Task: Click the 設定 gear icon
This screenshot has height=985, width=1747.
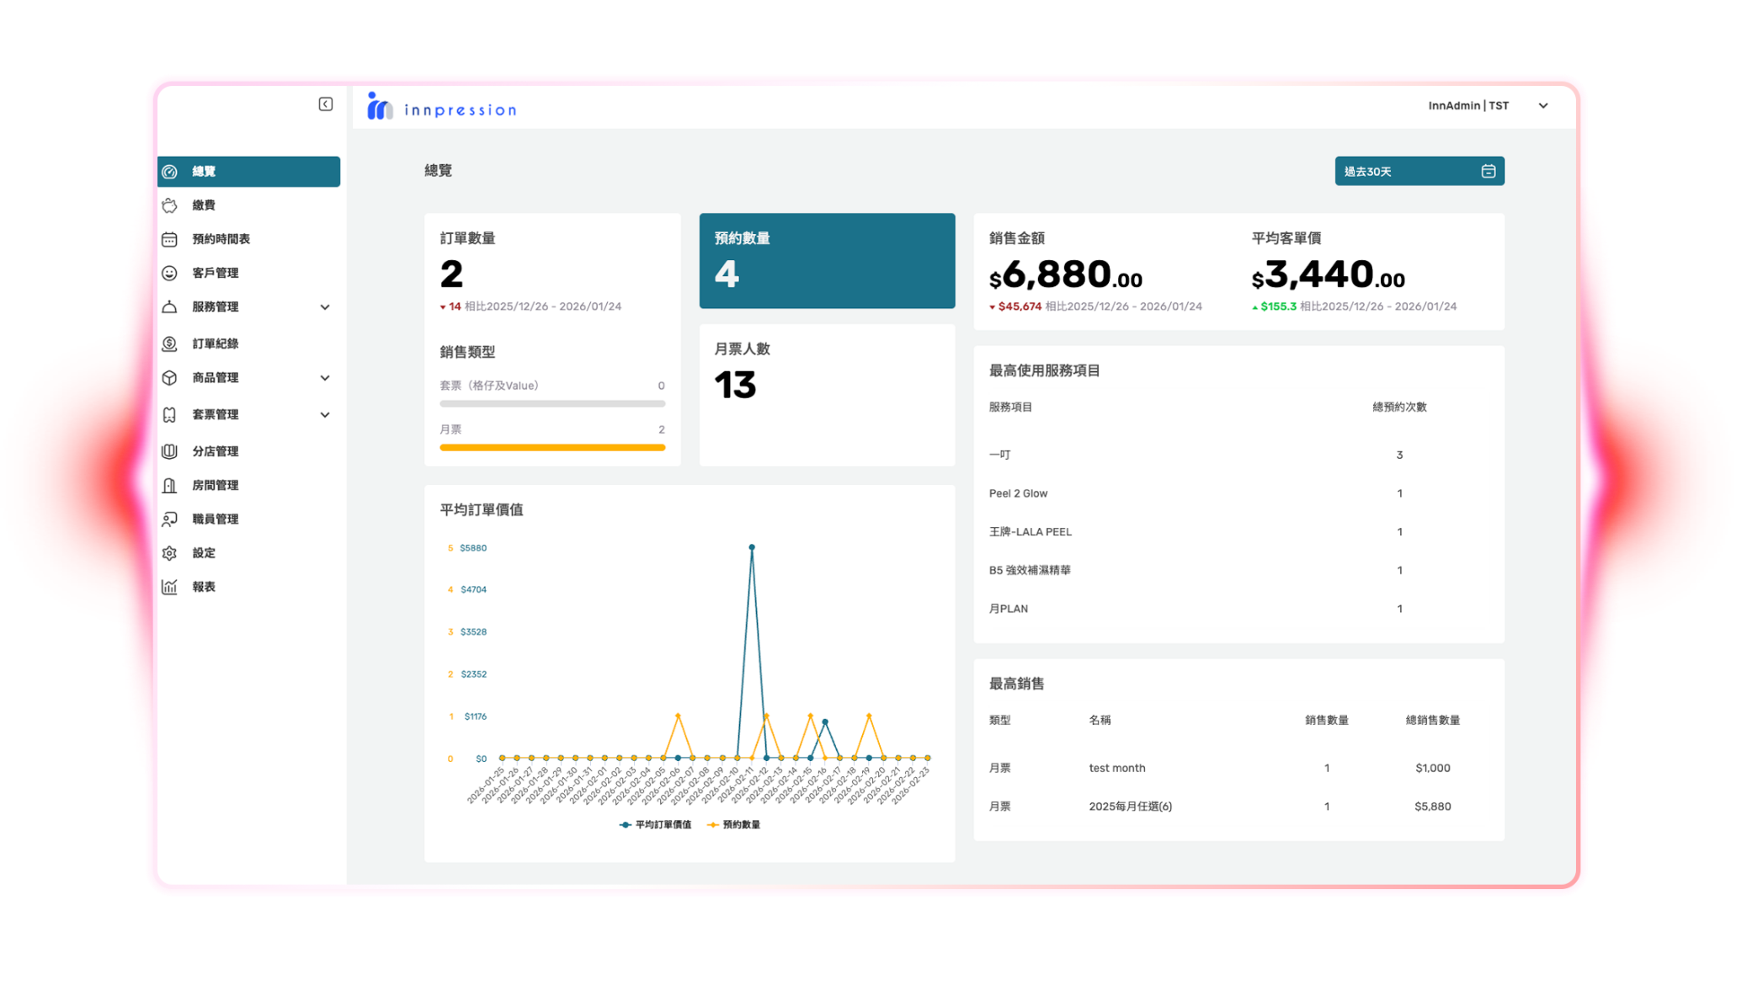Action: (x=170, y=553)
